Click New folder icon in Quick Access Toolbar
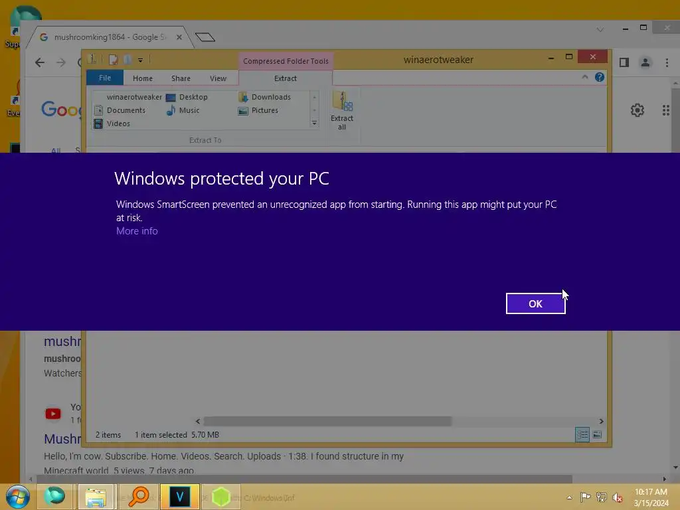This screenshot has height=510, width=680. (127, 60)
